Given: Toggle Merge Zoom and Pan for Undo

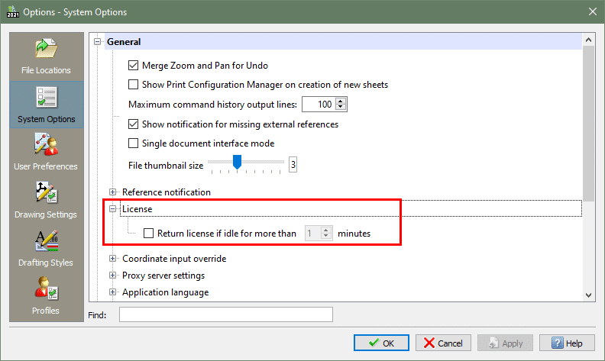Looking at the screenshot, I should click(x=133, y=66).
